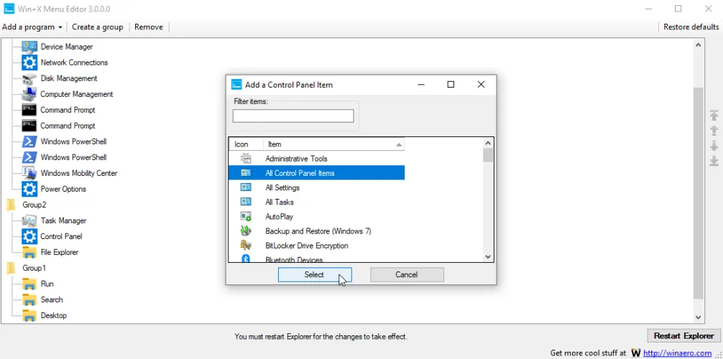Viewport: 723px width, 359px height.
Task: Click the Windows Mobility Center icon
Action: (29, 173)
